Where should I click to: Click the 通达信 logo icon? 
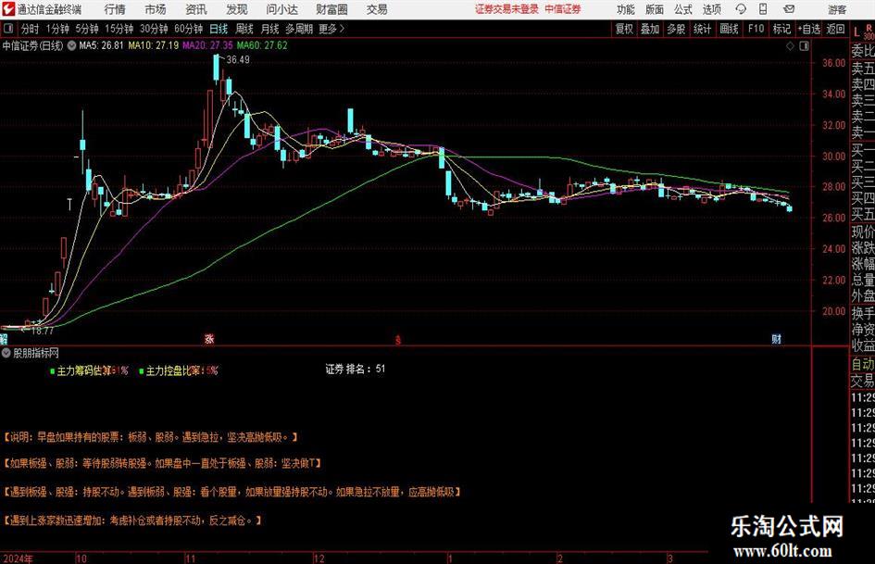(x=8, y=9)
